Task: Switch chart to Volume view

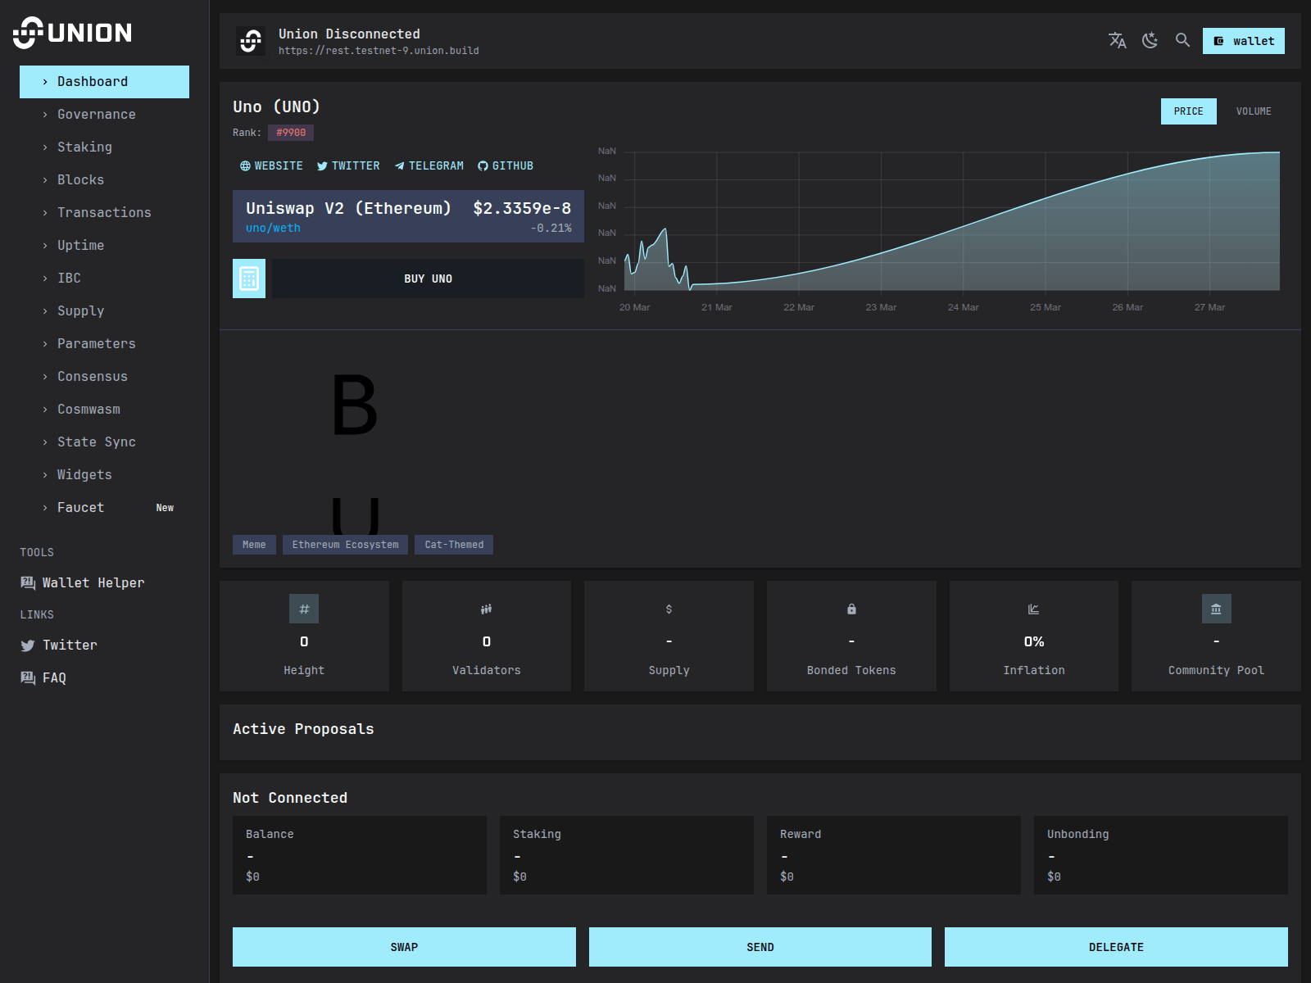Action: tap(1253, 111)
